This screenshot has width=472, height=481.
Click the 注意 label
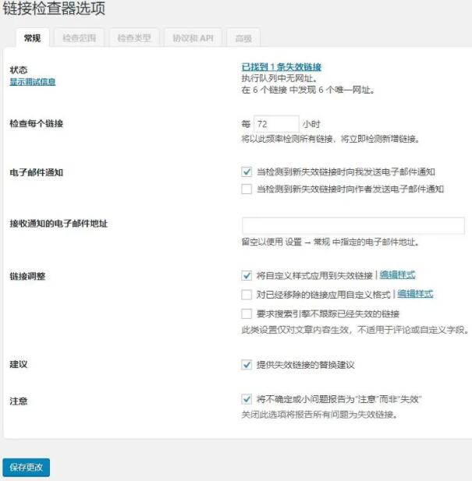[x=19, y=401]
